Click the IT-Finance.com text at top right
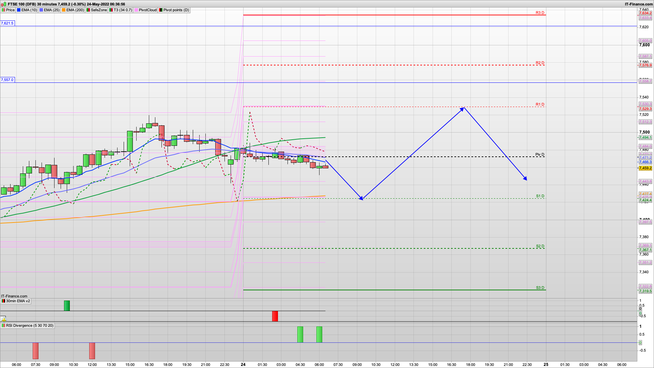Viewport: 654px width, 368px height. coord(638,4)
